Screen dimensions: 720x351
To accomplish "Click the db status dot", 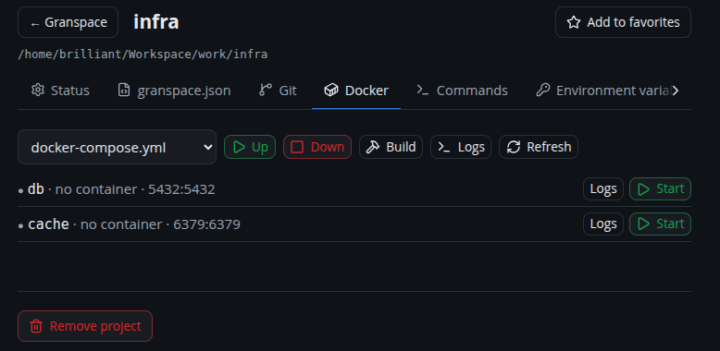I will tap(20, 190).
